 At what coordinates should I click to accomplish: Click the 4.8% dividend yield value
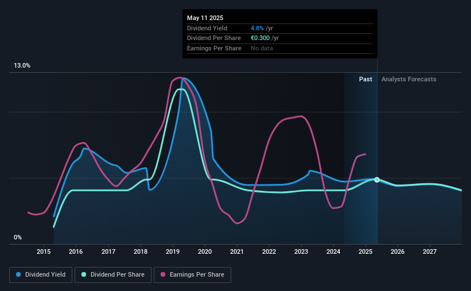pyautogui.click(x=257, y=28)
